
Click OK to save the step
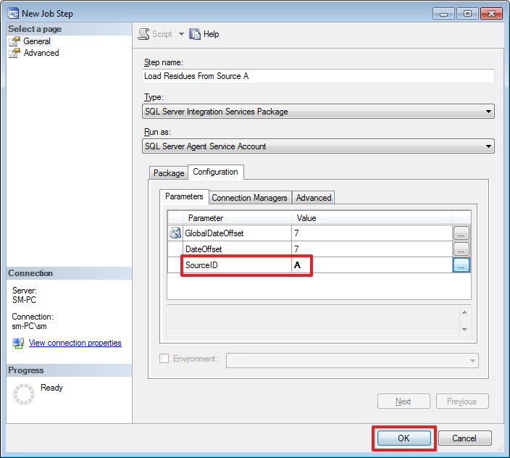point(404,438)
